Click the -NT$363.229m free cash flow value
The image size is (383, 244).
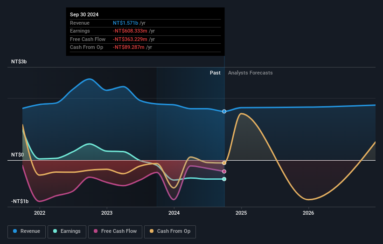click(x=130, y=39)
